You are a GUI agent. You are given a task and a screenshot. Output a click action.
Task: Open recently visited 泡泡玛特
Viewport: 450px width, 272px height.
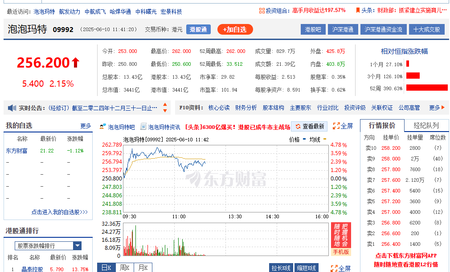pyautogui.click(x=44, y=12)
